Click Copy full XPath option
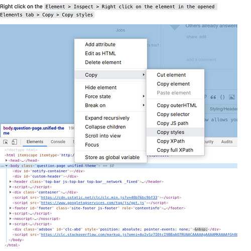Image resolution: width=251 pixels, height=251 pixels. tap(175, 150)
